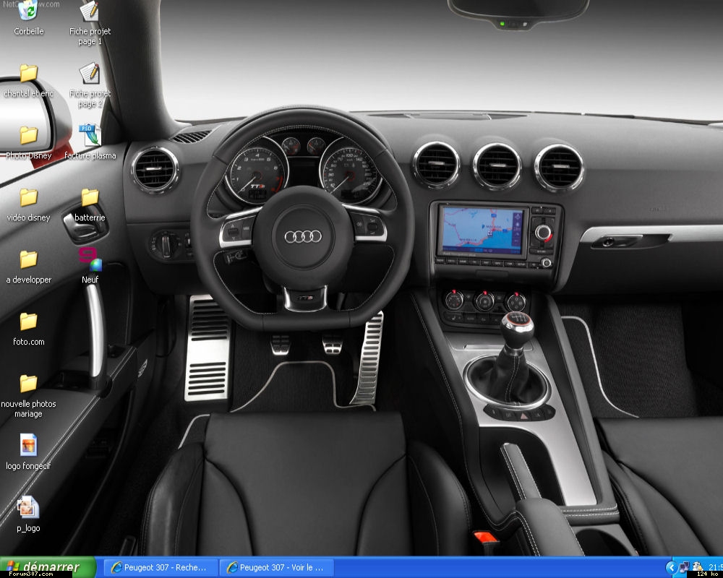Image resolution: width=723 pixels, height=578 pixels.
Task: Switch to Peugeot 307 - Voir le... window
Action: 275,567
